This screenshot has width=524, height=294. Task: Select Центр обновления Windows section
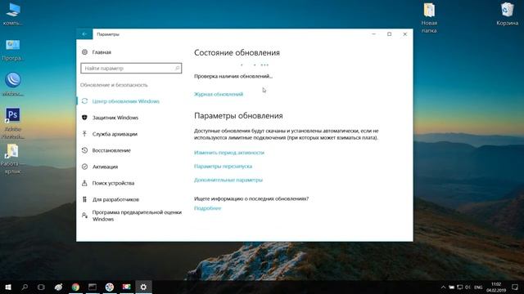click(125, 101)
